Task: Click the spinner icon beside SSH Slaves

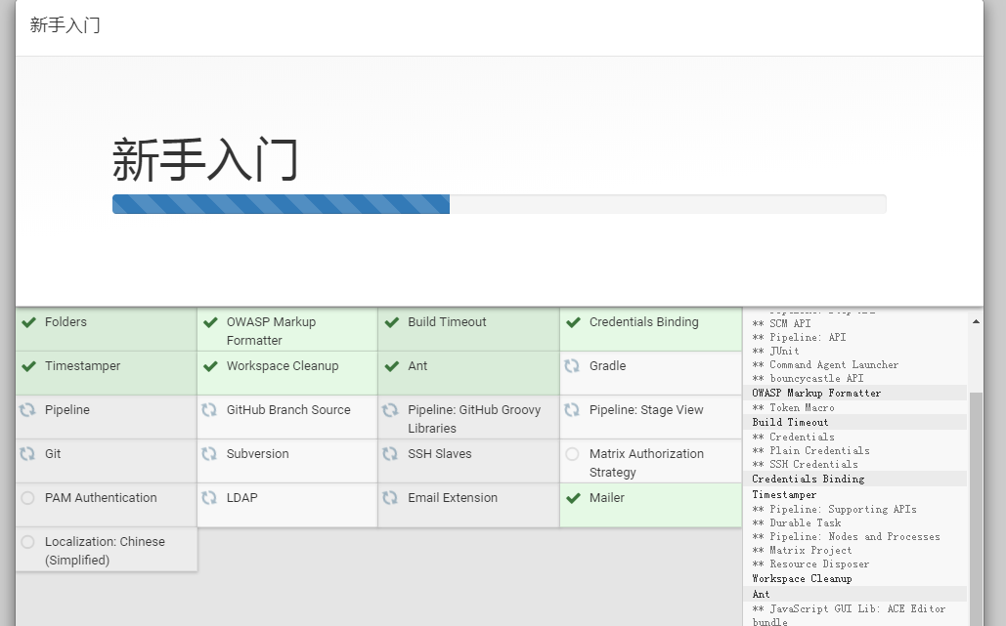Action: [x=390, y=454]
